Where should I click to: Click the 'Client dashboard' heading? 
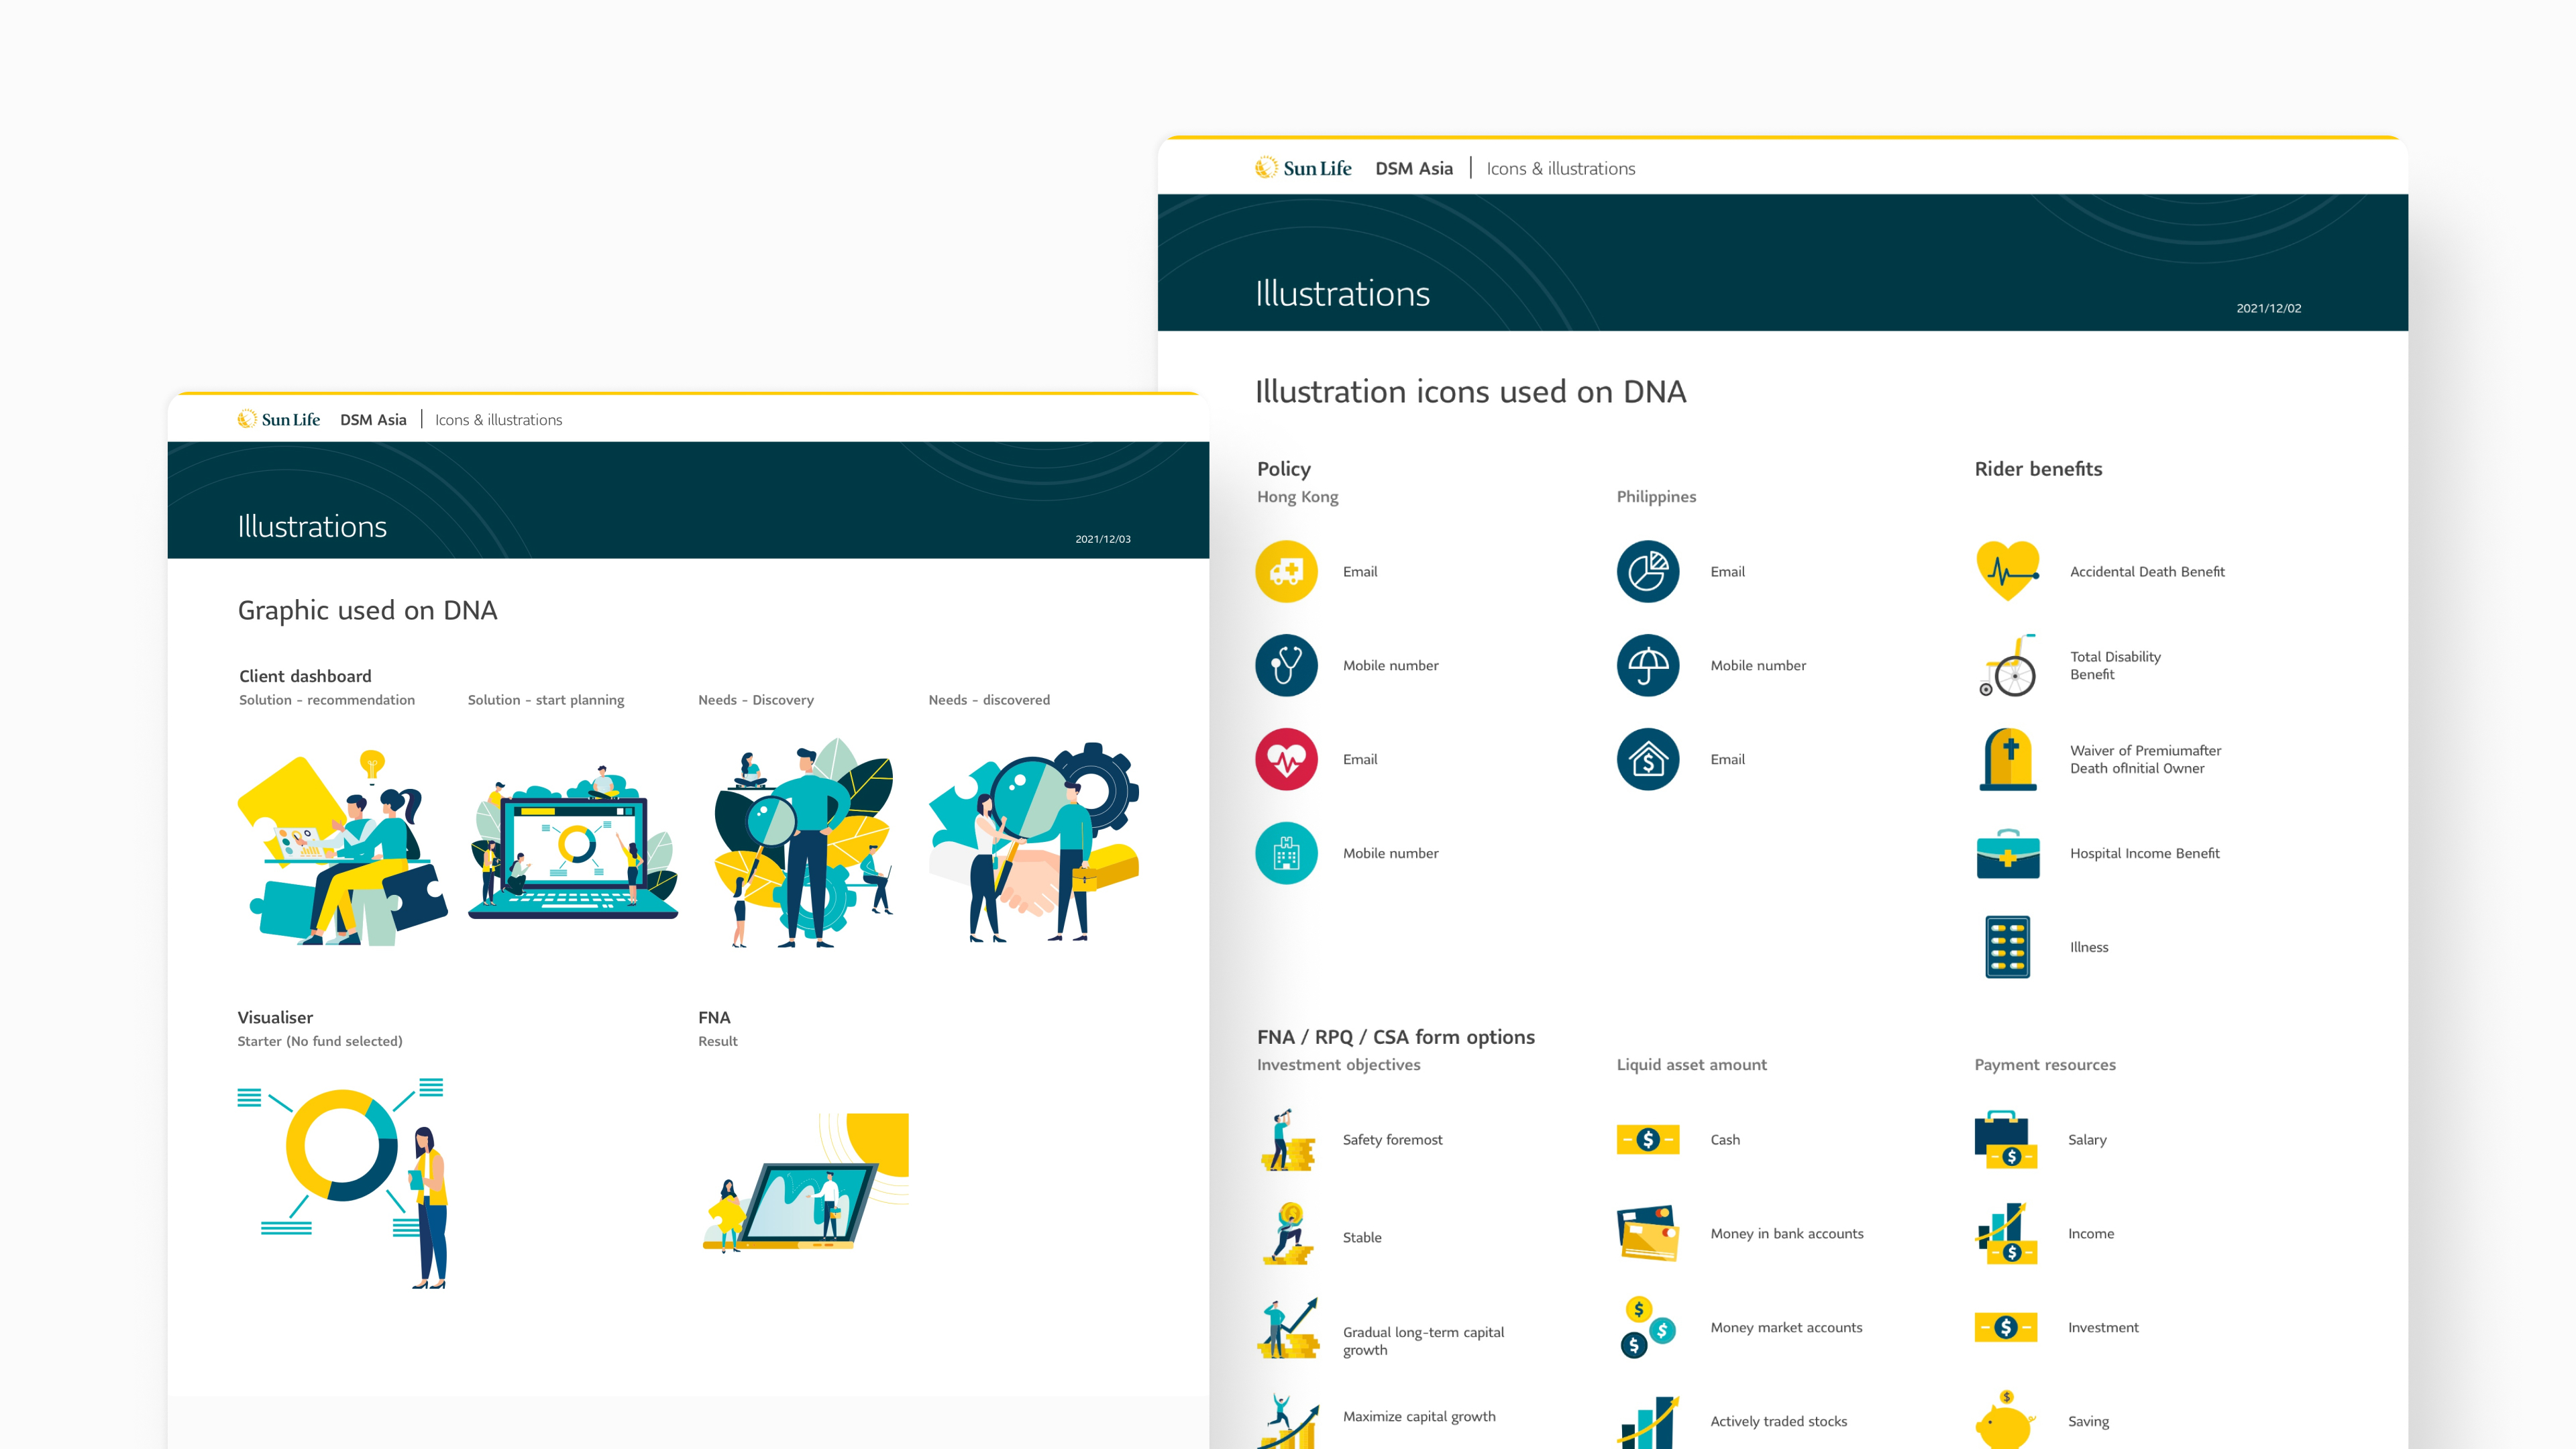point(305,676)
